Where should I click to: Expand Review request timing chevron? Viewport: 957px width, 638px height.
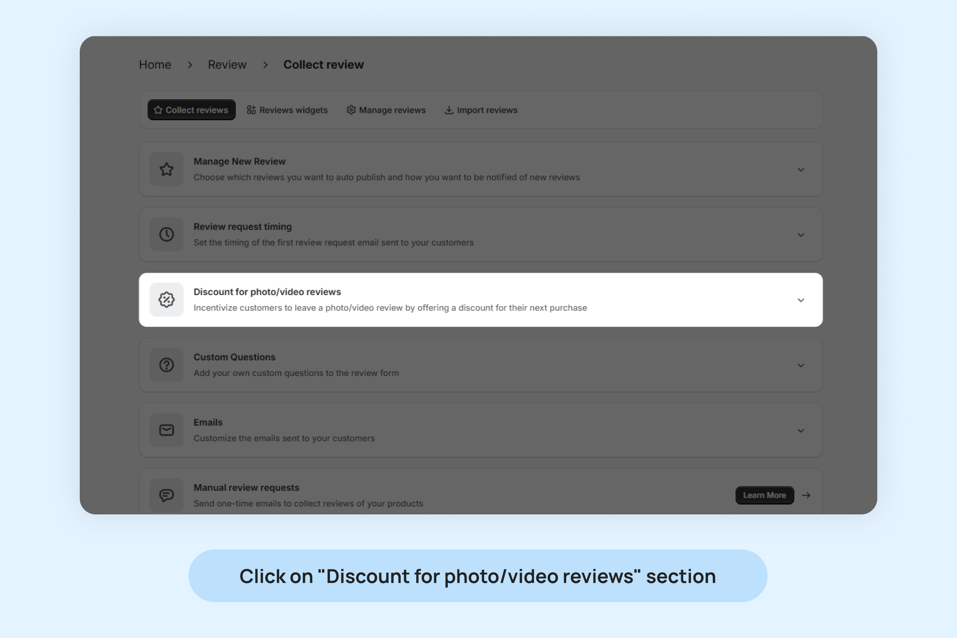tap(801, 235)
